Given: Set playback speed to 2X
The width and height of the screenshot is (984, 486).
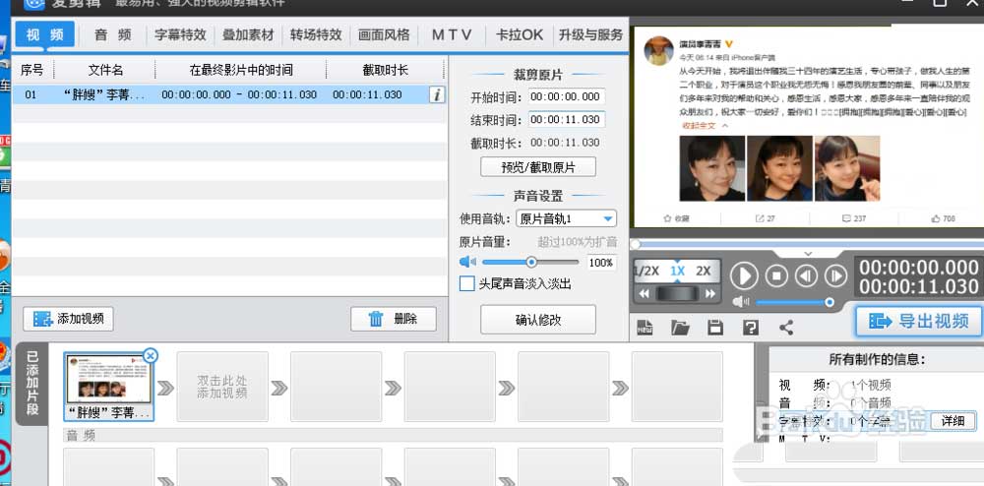Looking at the screenshot, I should tap(704, 272).
